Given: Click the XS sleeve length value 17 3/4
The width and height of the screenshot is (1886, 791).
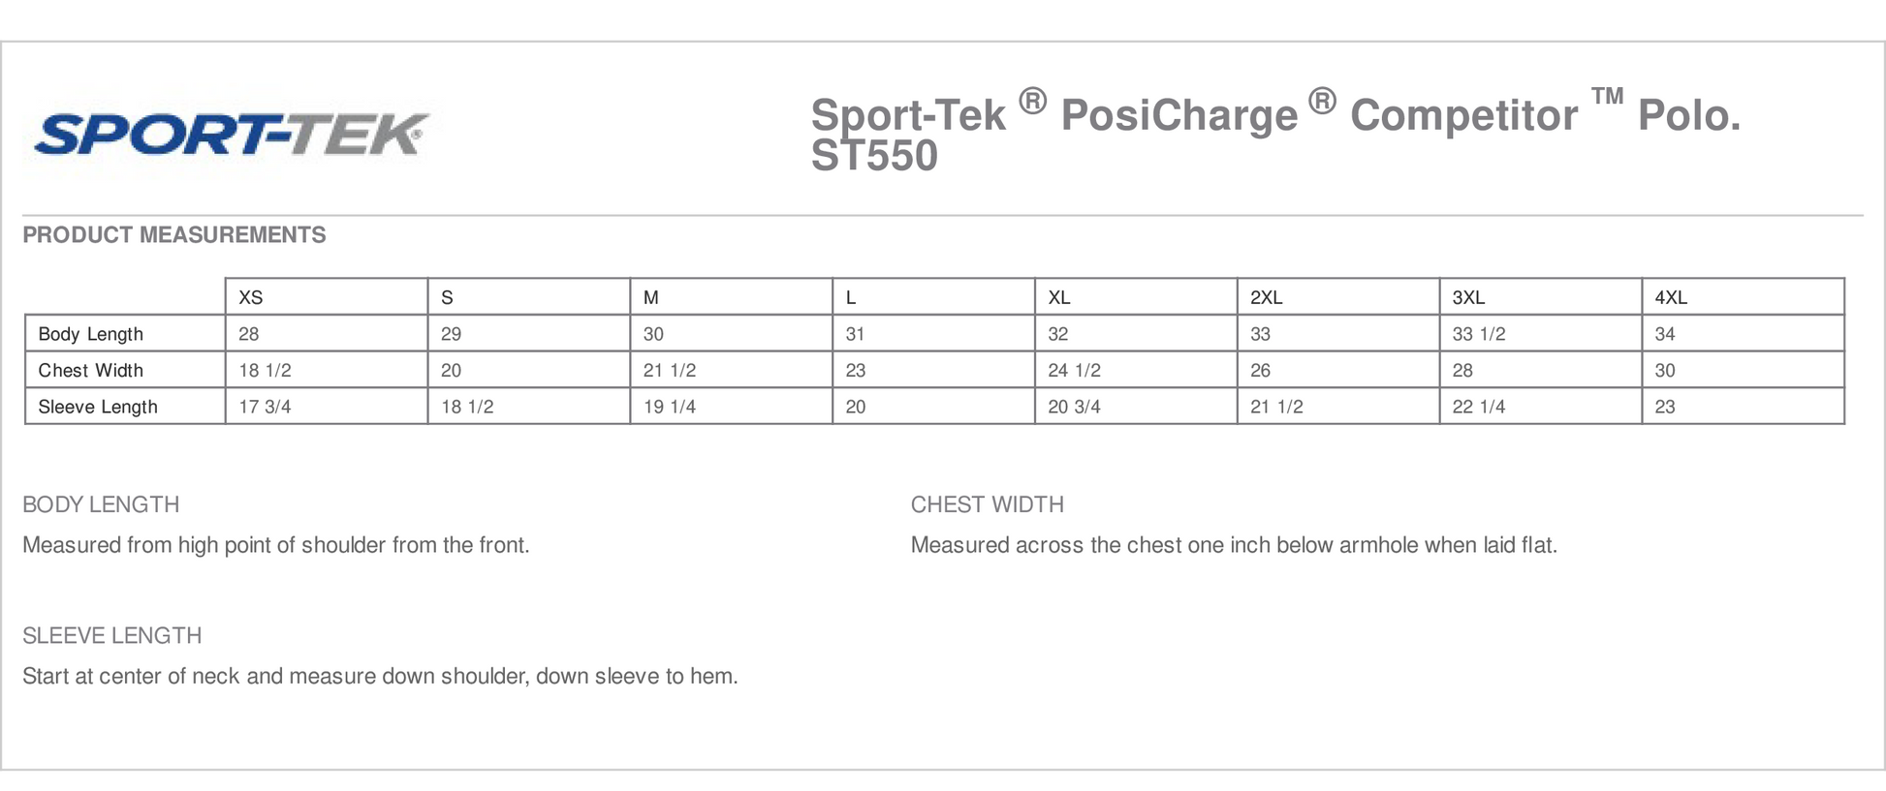Looking at the screenshot, I should tap(265, 407).
